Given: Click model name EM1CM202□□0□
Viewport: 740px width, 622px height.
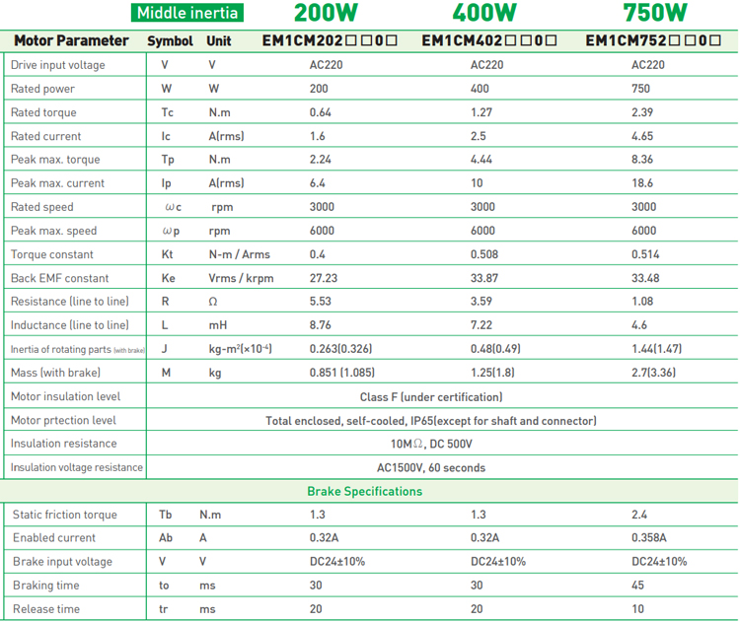Looking at the screenshot, I should [330, 41].
